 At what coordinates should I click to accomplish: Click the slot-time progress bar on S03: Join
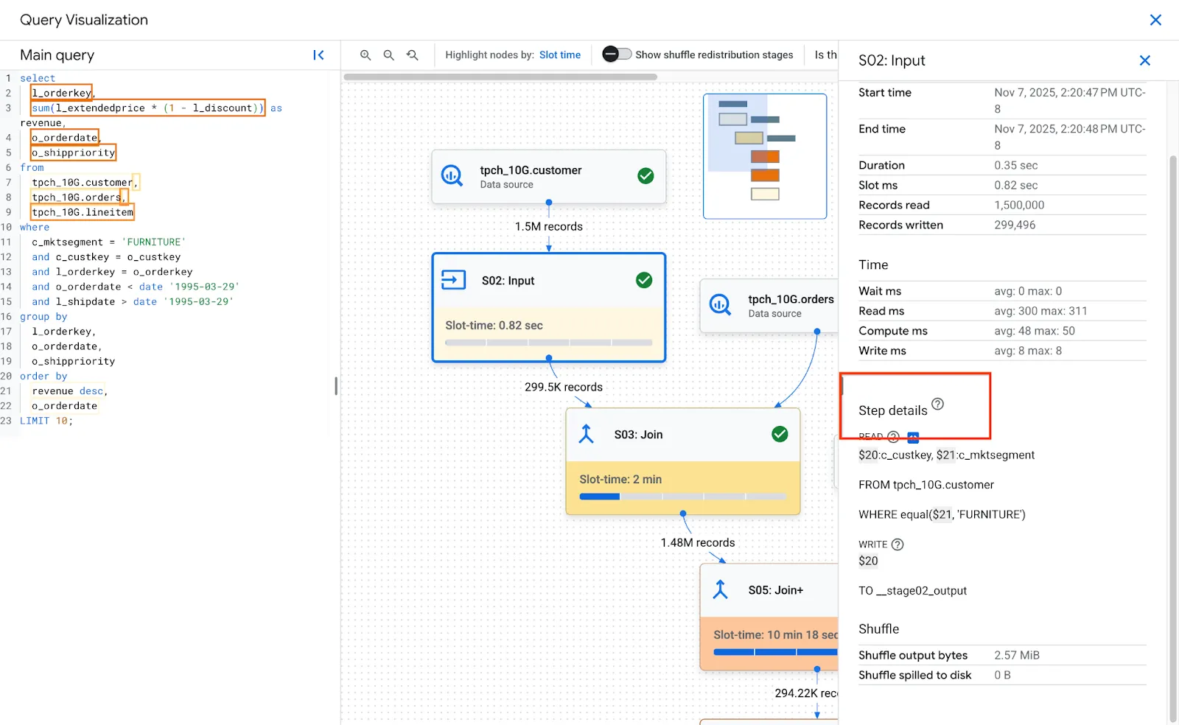pos(683,496)
